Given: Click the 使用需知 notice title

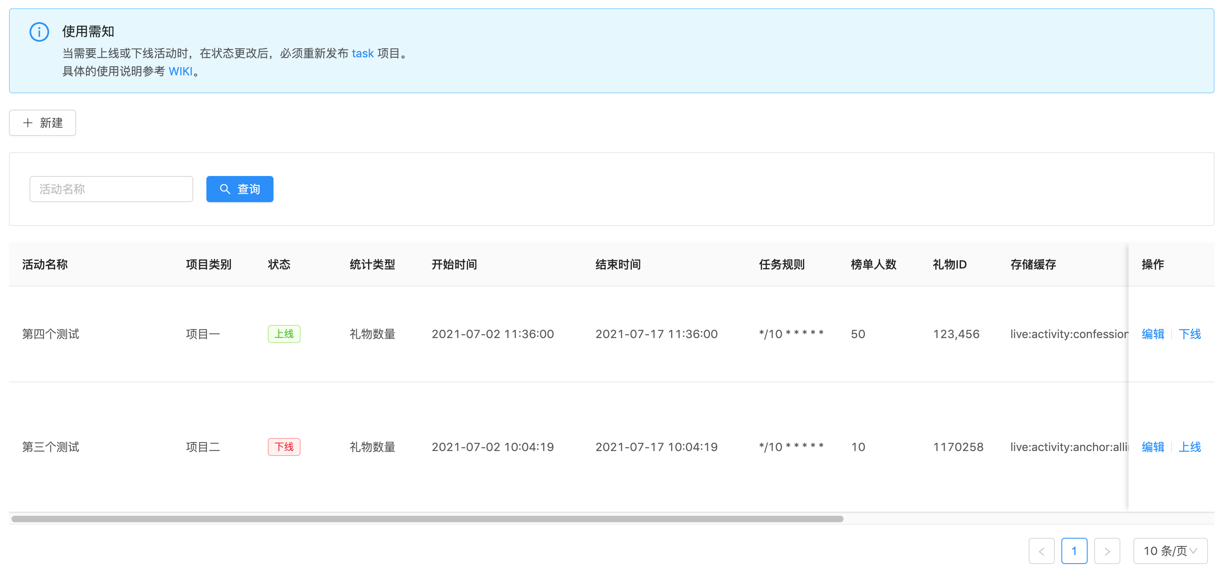Looking at the screenshot, I should click(x=88, y=32).
